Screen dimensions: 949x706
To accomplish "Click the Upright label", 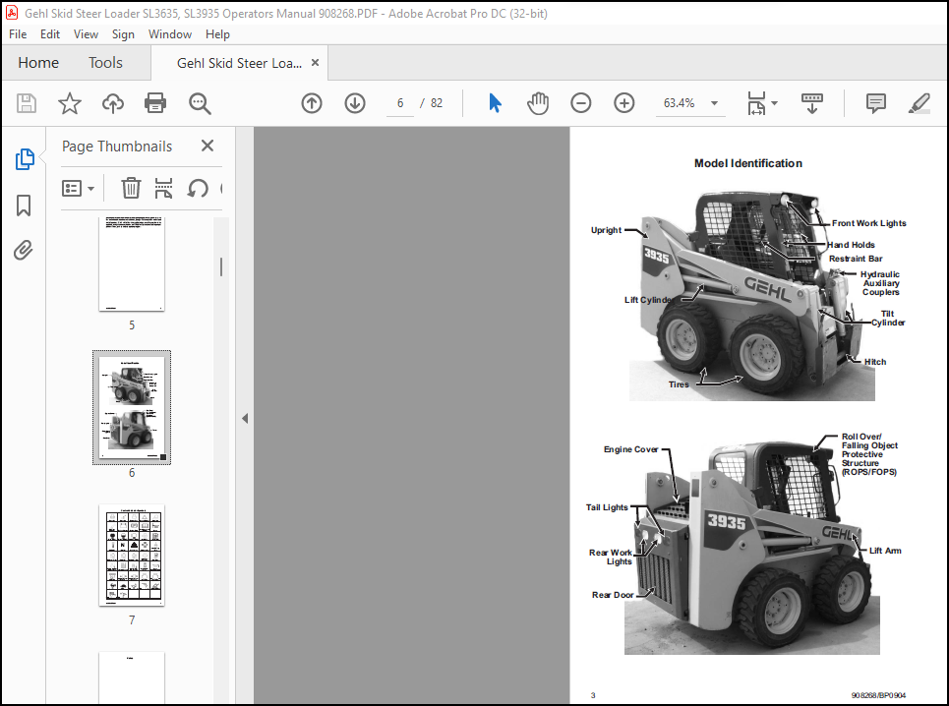I will (x=606, y=230).
